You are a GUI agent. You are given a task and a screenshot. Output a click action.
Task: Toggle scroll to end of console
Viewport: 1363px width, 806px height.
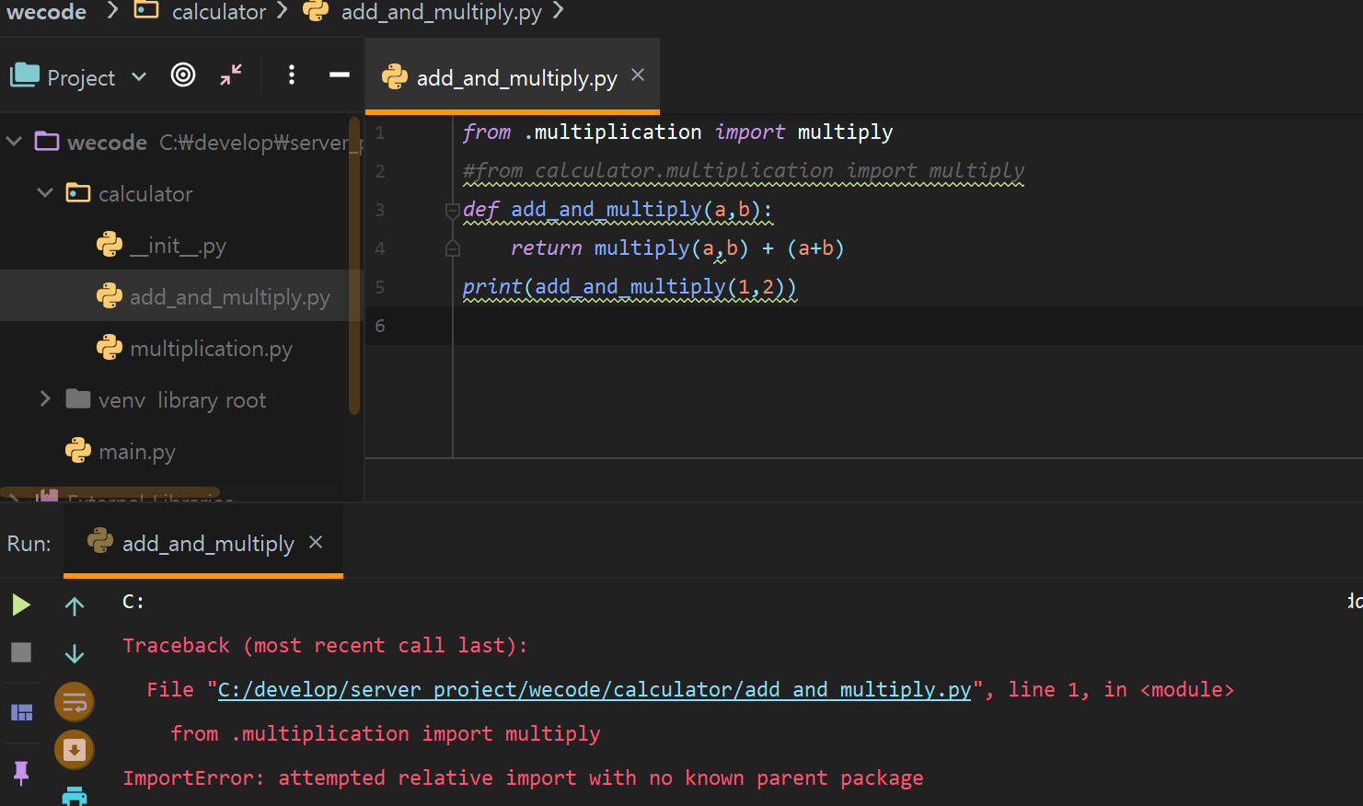75,750
